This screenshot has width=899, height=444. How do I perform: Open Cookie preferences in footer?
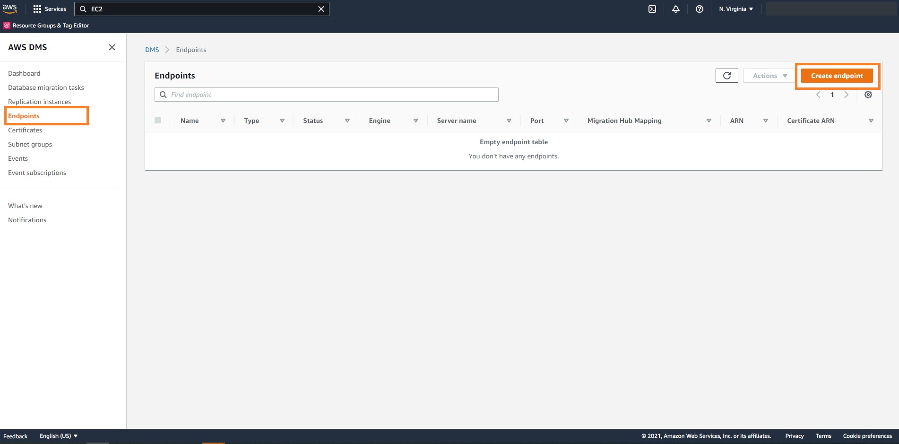pos(867,436)
